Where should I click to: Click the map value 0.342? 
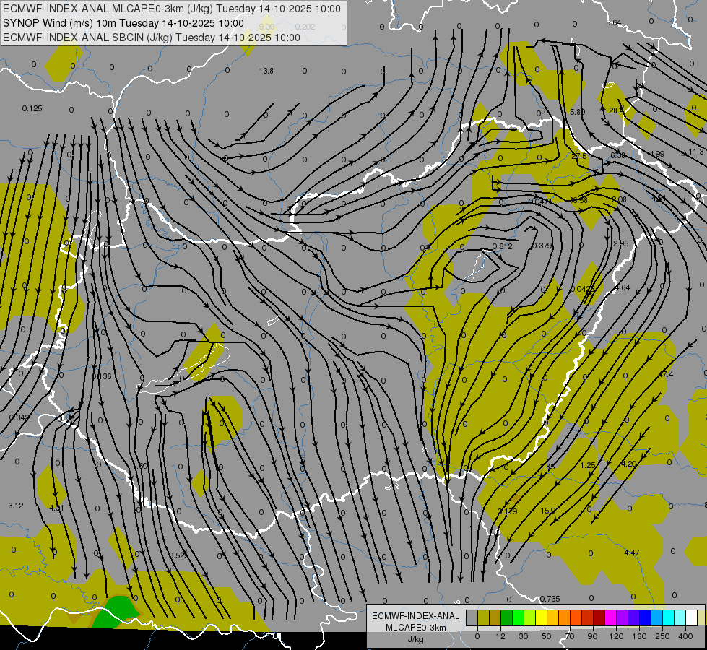[x=19, y=417]
